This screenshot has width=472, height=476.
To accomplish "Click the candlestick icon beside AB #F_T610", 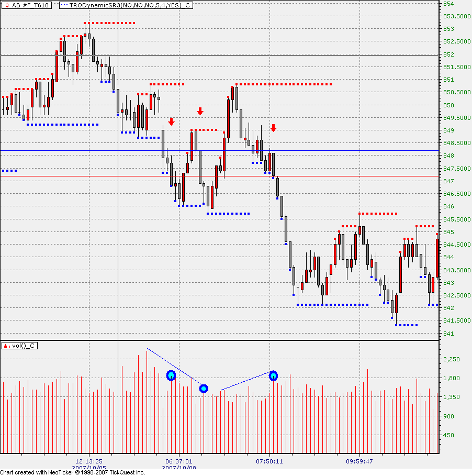I will 7,5.
